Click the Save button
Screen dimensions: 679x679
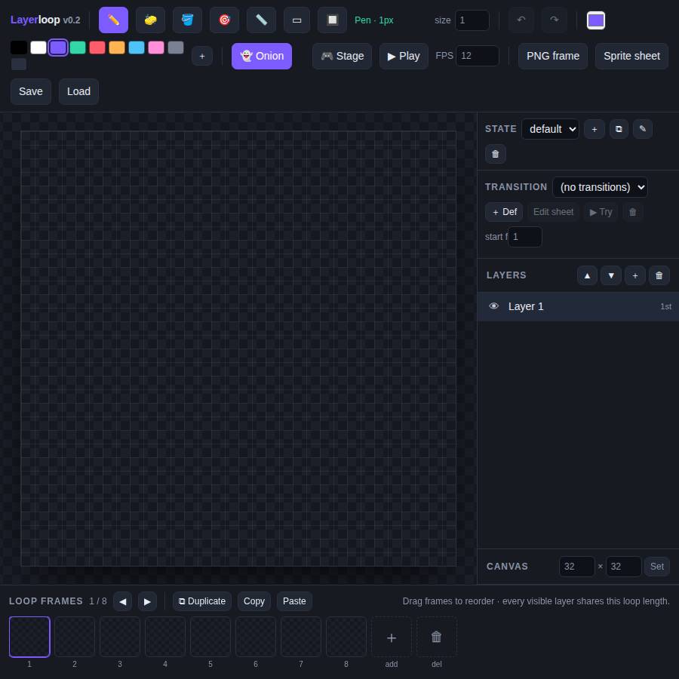click(31, 91)
